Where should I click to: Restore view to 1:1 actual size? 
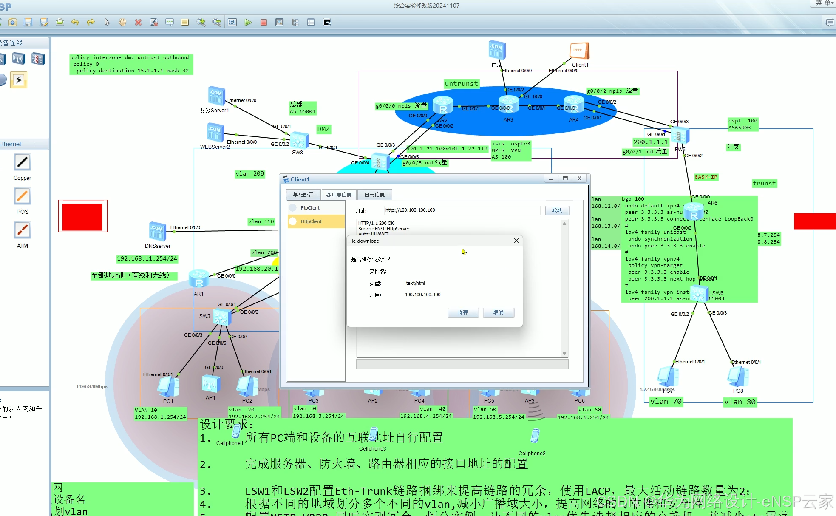pos(232,22)
